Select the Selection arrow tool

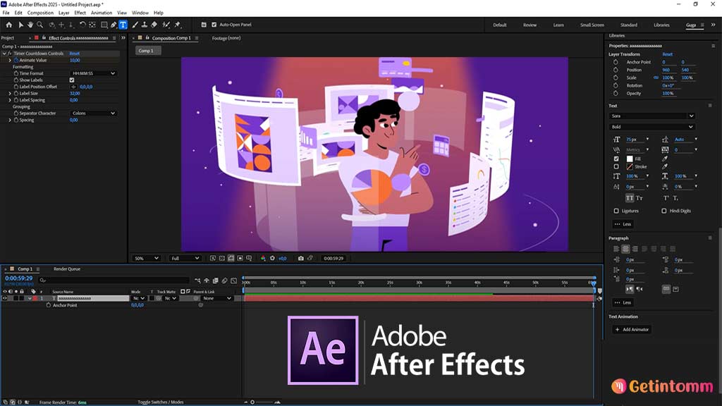click(20, 25)
